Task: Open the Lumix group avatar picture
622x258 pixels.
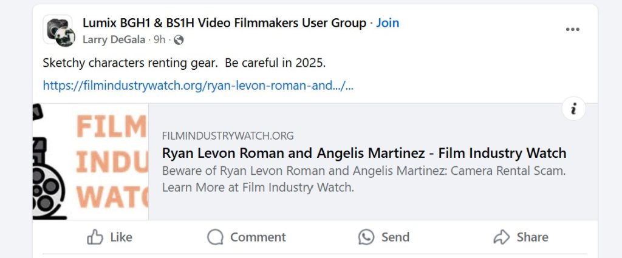Action: click(55, 27)
